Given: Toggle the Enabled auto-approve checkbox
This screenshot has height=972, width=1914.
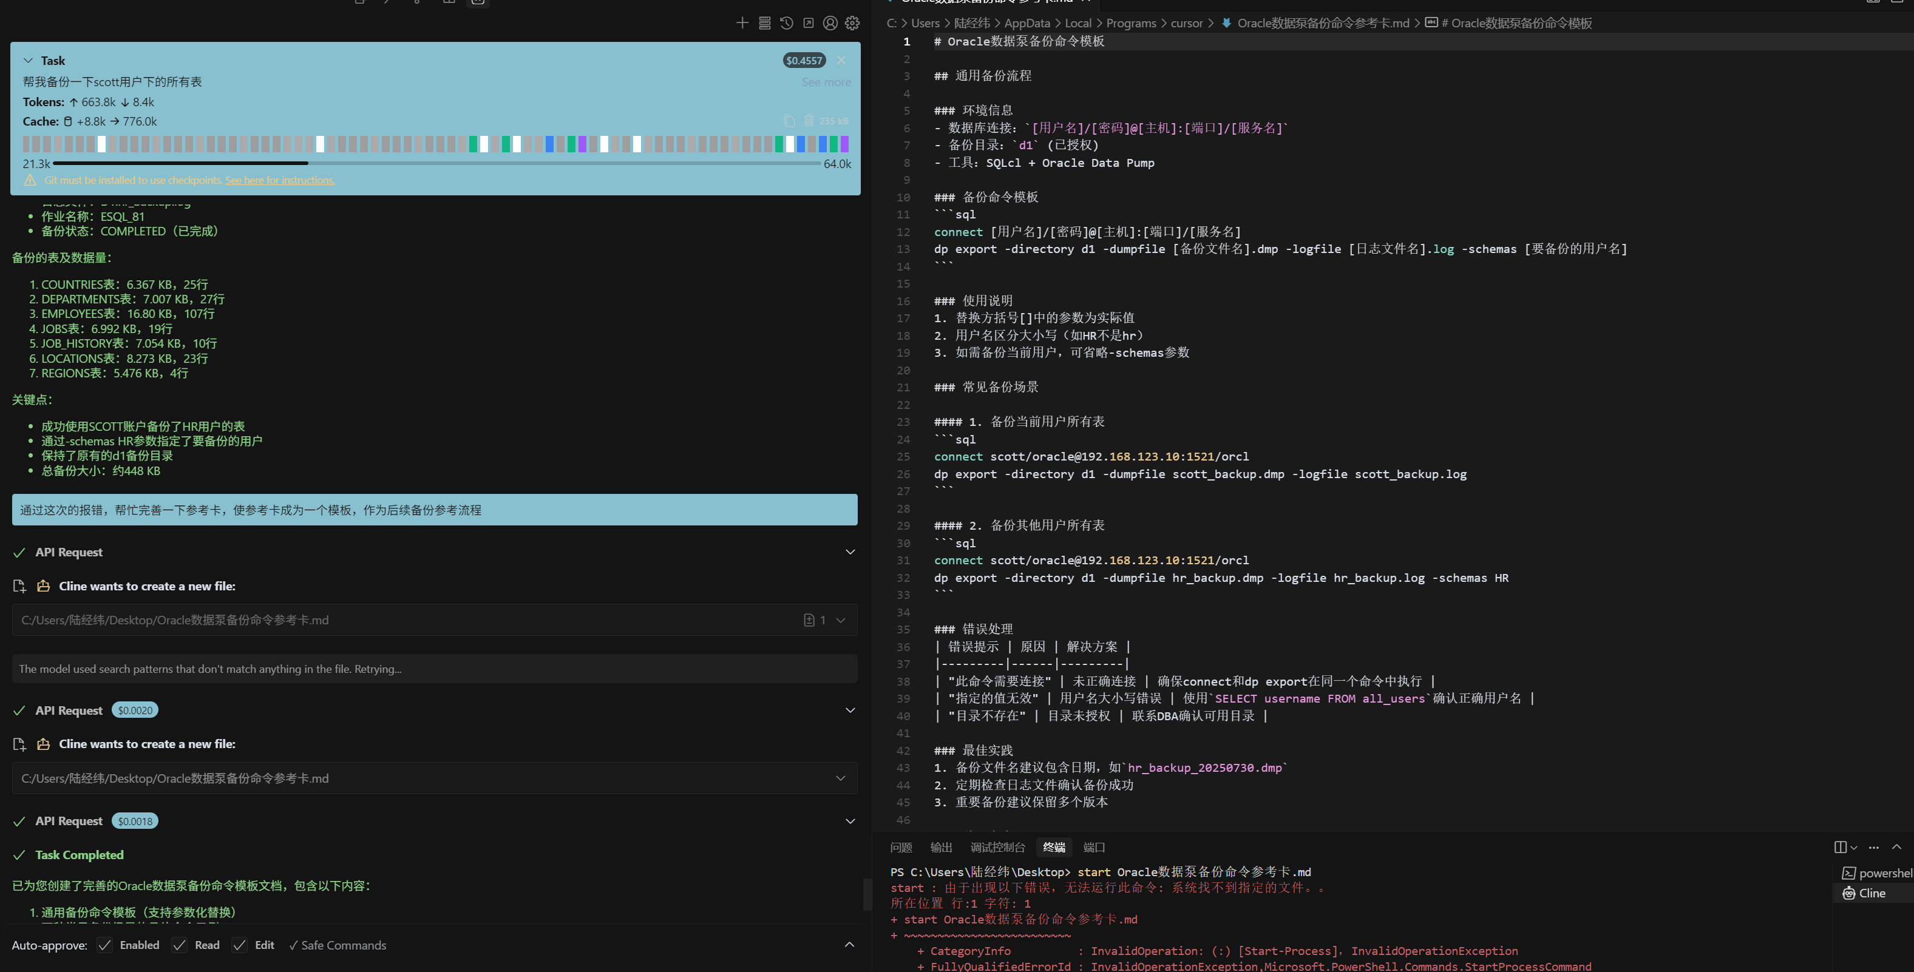Looking at the screenshot, I should (x=105, y=945).
